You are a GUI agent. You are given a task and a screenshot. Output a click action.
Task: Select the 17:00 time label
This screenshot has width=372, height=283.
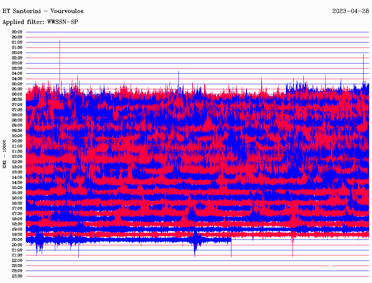click(17, 208)
